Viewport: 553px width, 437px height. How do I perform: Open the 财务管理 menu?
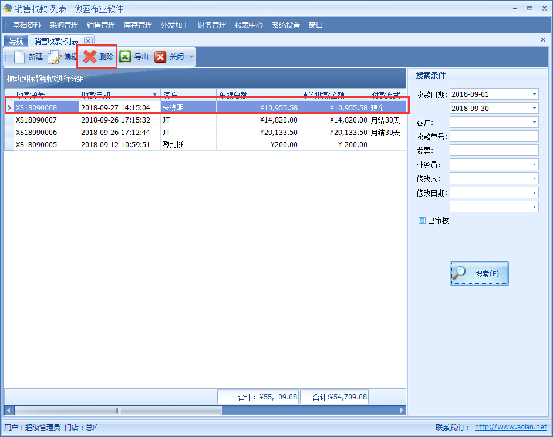coord(212,25)
